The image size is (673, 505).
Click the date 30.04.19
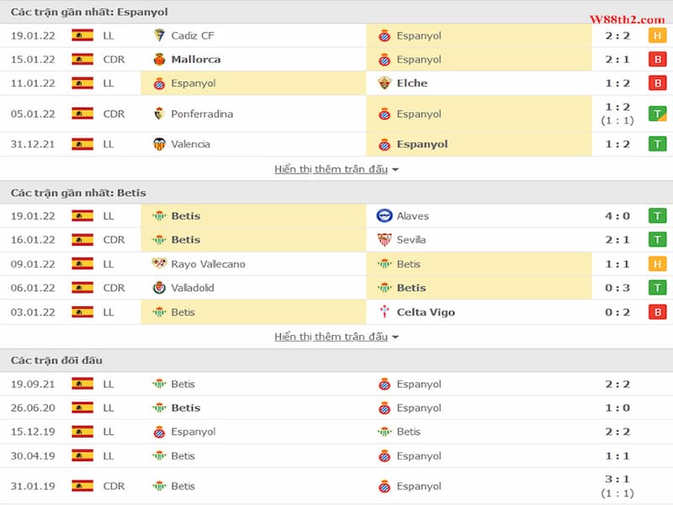[x=33, y=455]
